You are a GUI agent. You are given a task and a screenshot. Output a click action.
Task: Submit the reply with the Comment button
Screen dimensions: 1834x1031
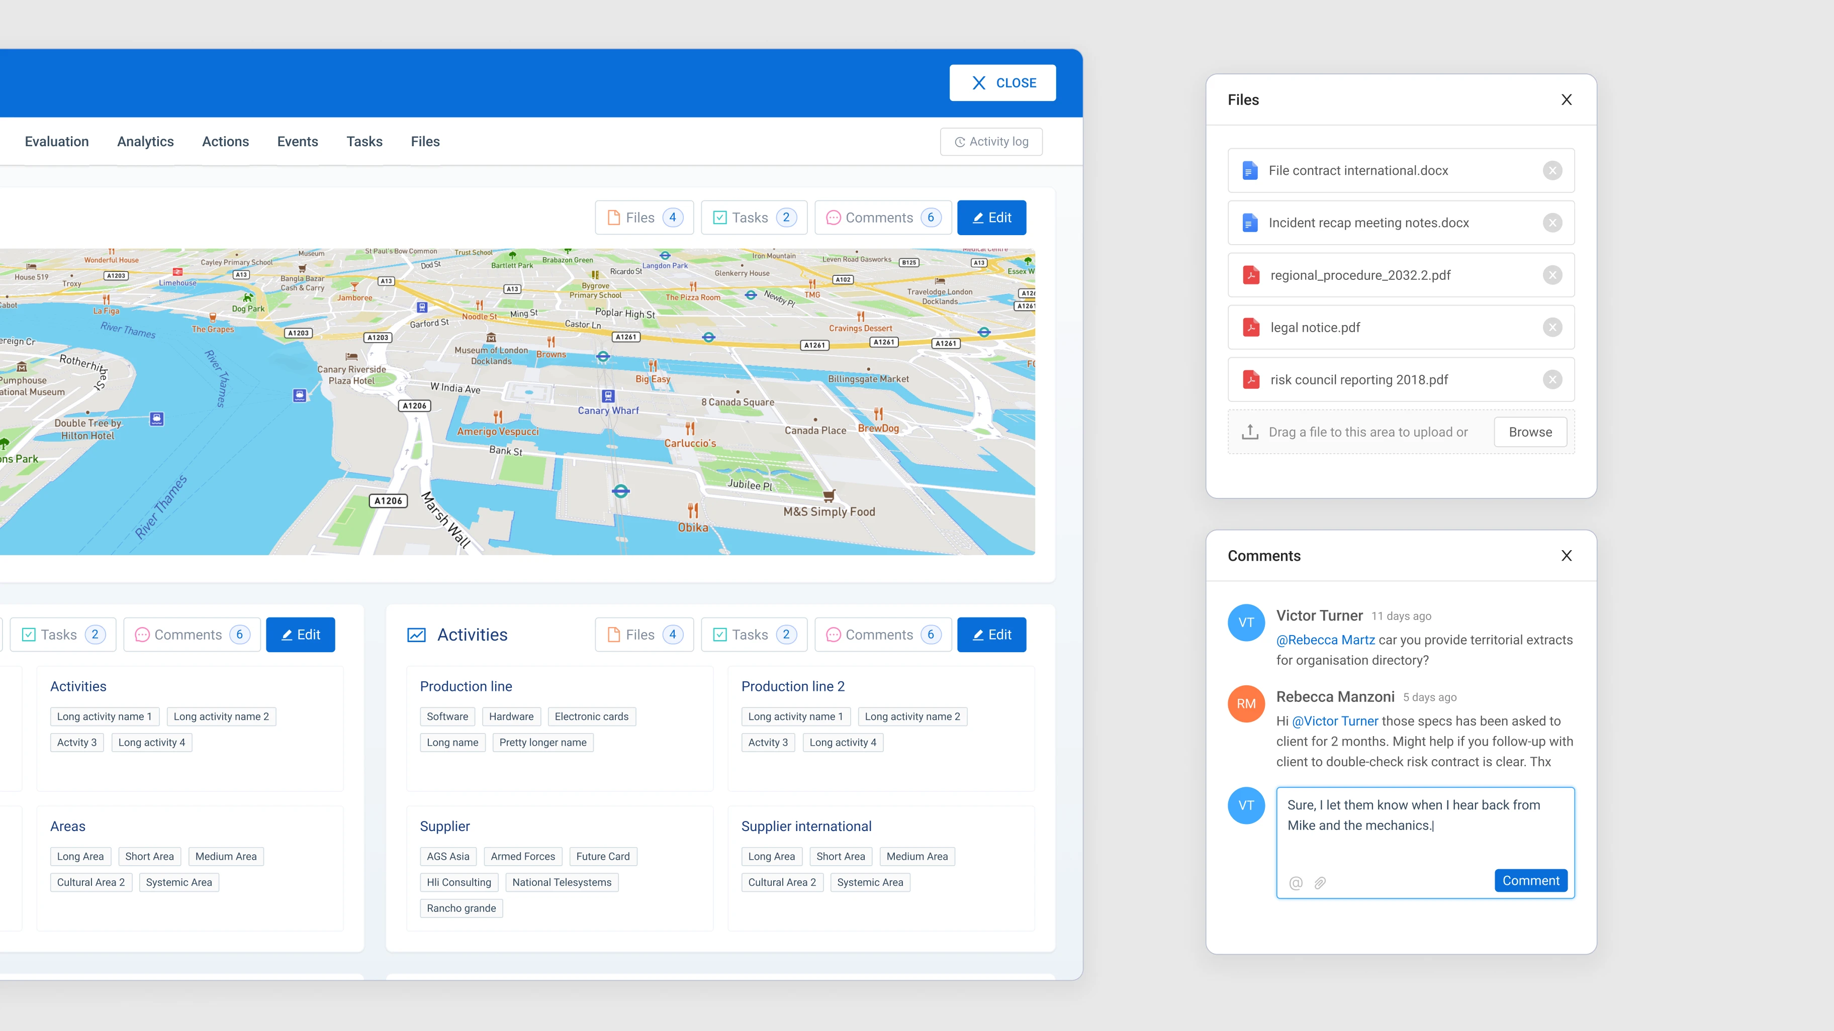coord(1531,880)
